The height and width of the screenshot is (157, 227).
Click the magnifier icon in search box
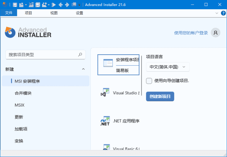coord(80,55)
